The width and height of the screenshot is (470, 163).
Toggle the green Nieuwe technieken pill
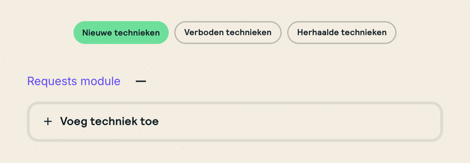tap(121, 32)
